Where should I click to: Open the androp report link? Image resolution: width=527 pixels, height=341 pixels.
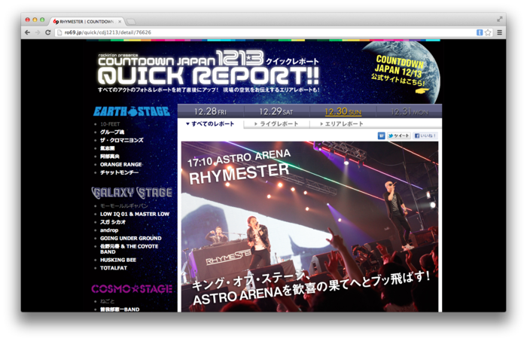[109, 230]
